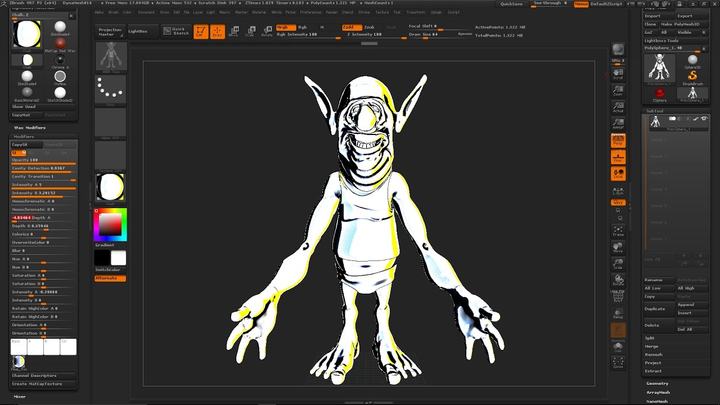Expand the Merge section
The width and height of the screenshot is (720, 405).
point(651,346)
